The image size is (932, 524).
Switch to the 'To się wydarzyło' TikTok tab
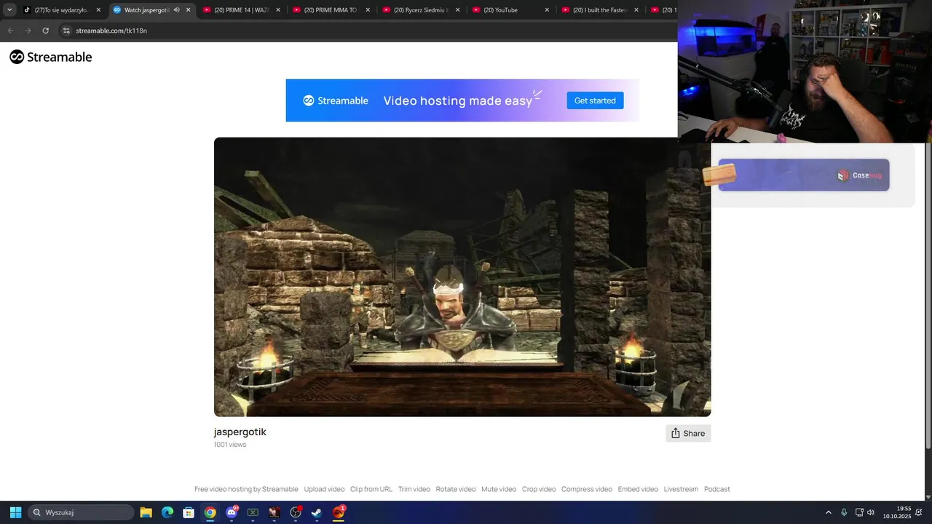coord(63,10)
